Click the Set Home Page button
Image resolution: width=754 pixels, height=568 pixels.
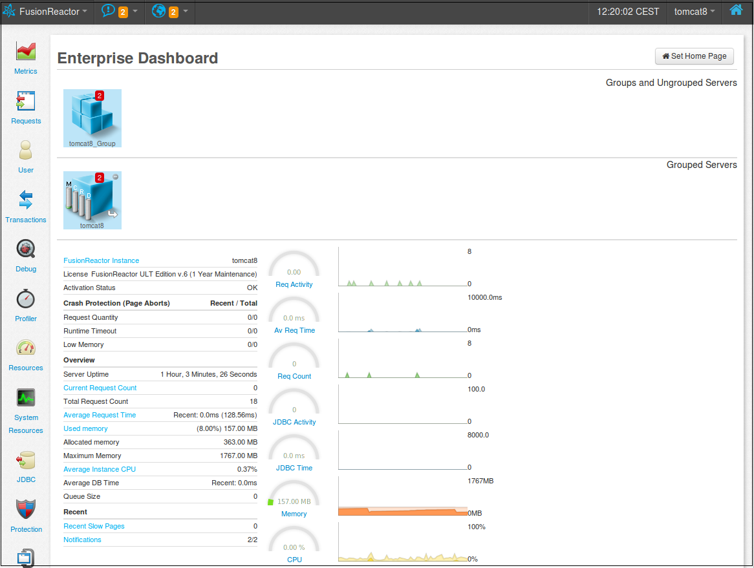pos(695,56)
